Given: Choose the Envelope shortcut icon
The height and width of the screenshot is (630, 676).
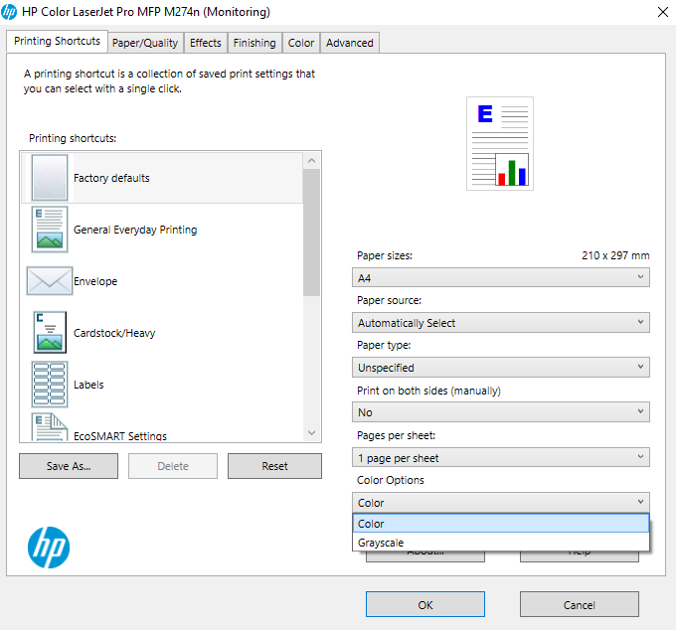Looking at the screenshot, I should (50, 281).
